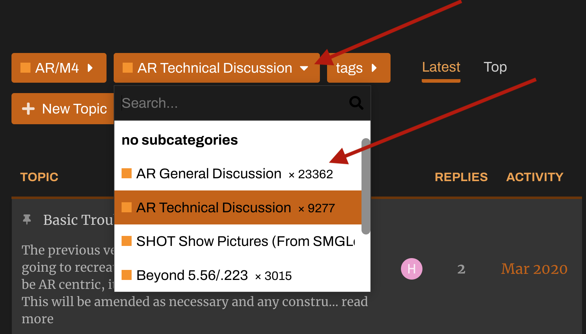Switch to the Top tab

(495, 67)
